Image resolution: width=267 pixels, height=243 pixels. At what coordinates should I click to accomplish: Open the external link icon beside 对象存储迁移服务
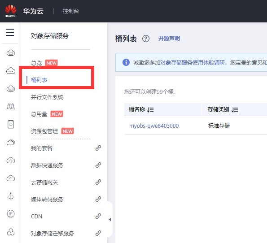pos(98,233)
